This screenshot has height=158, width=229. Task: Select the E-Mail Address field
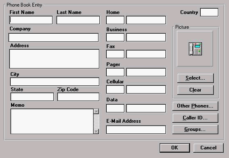[136, 130]
